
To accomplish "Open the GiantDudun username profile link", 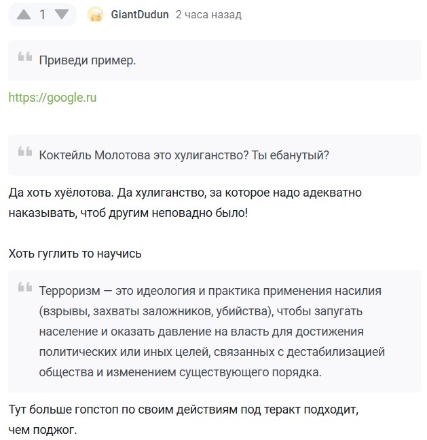I will point(140,14).
